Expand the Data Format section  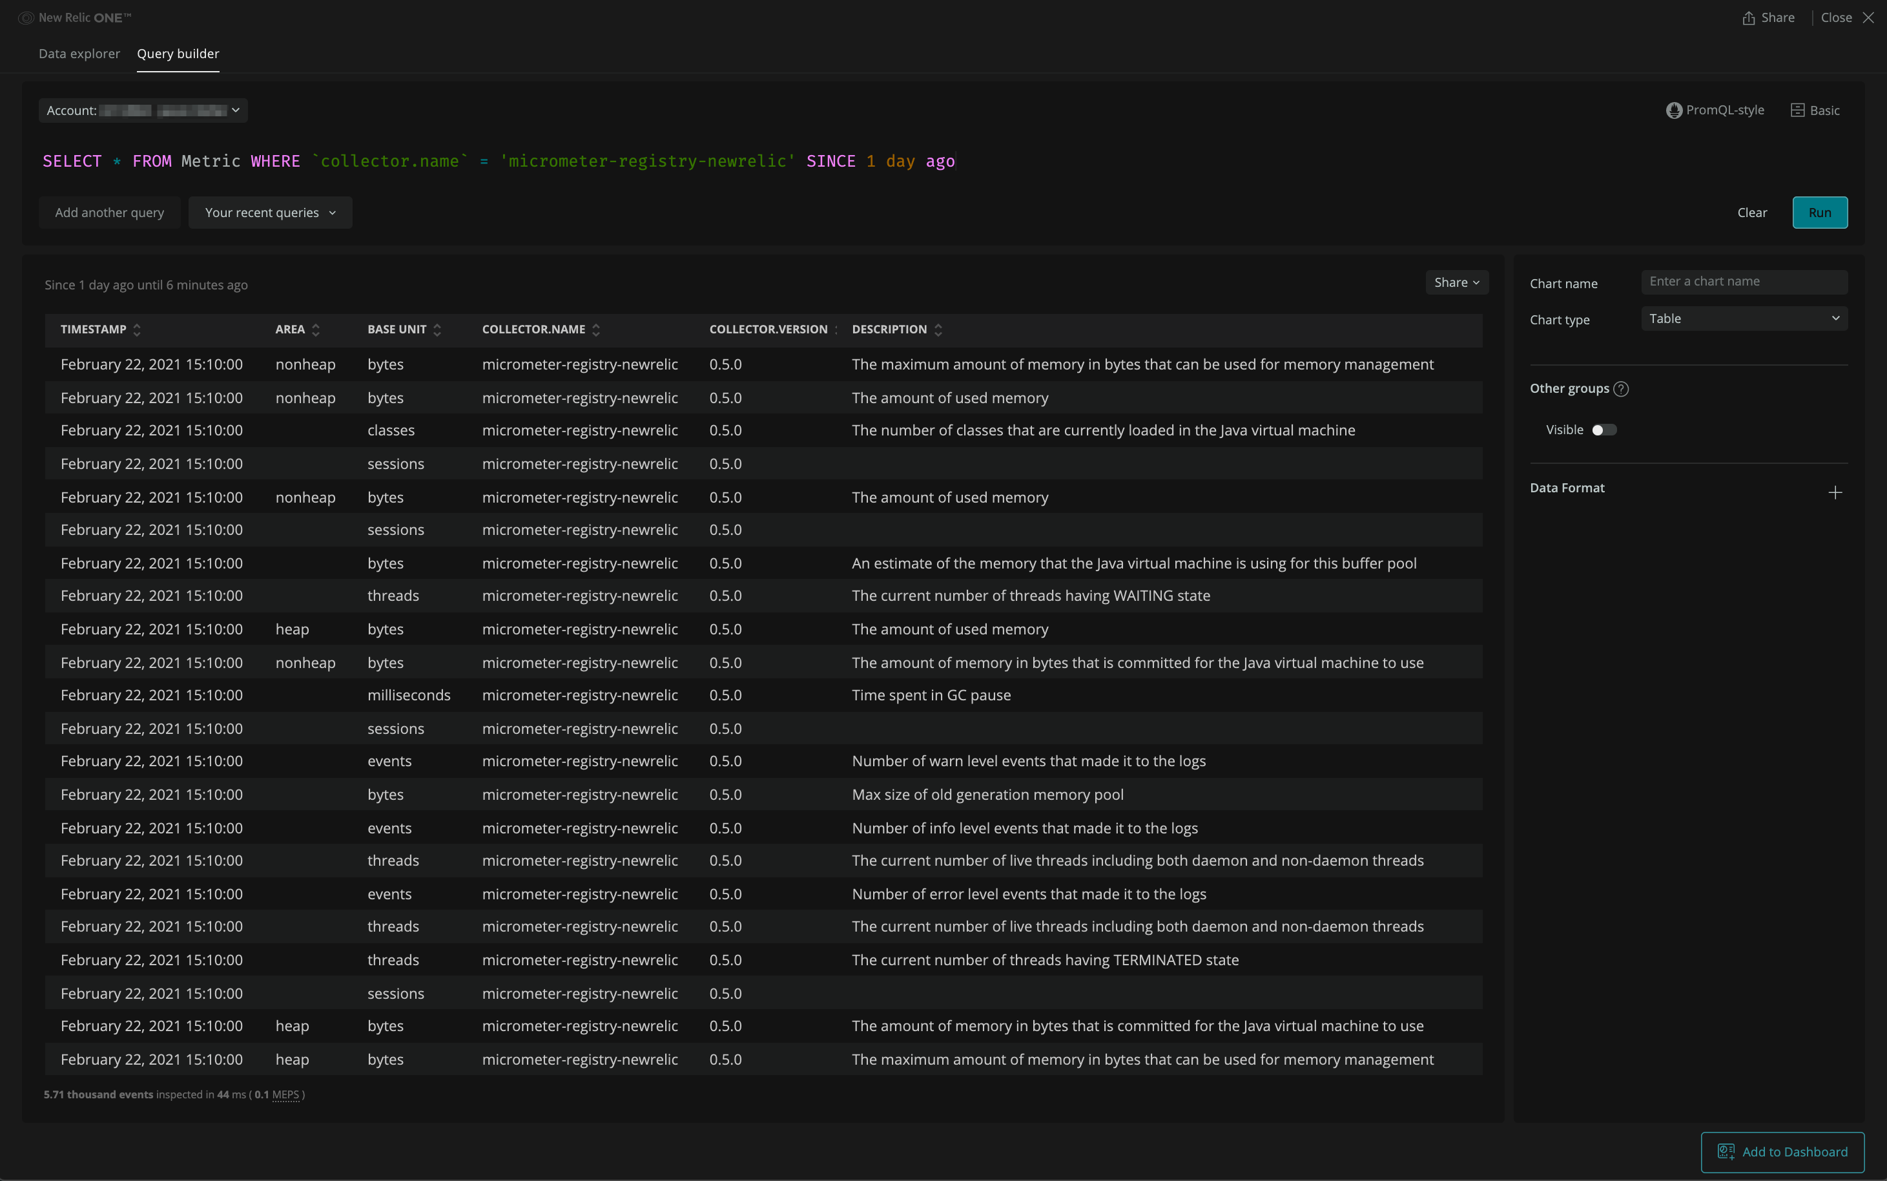coord(1835,492)
